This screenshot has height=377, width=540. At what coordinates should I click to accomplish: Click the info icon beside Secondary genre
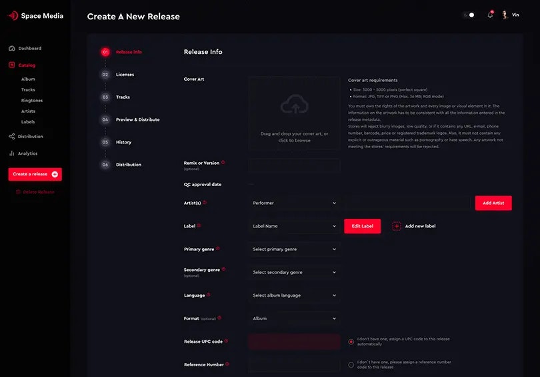tap(223, 269)
